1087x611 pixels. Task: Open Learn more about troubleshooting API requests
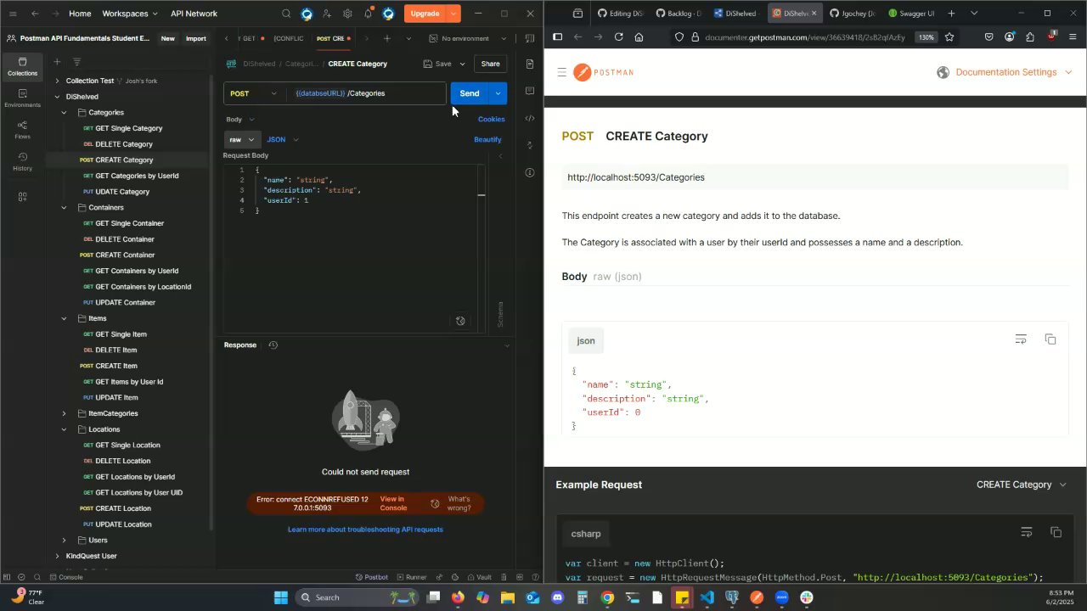[365, 530]
